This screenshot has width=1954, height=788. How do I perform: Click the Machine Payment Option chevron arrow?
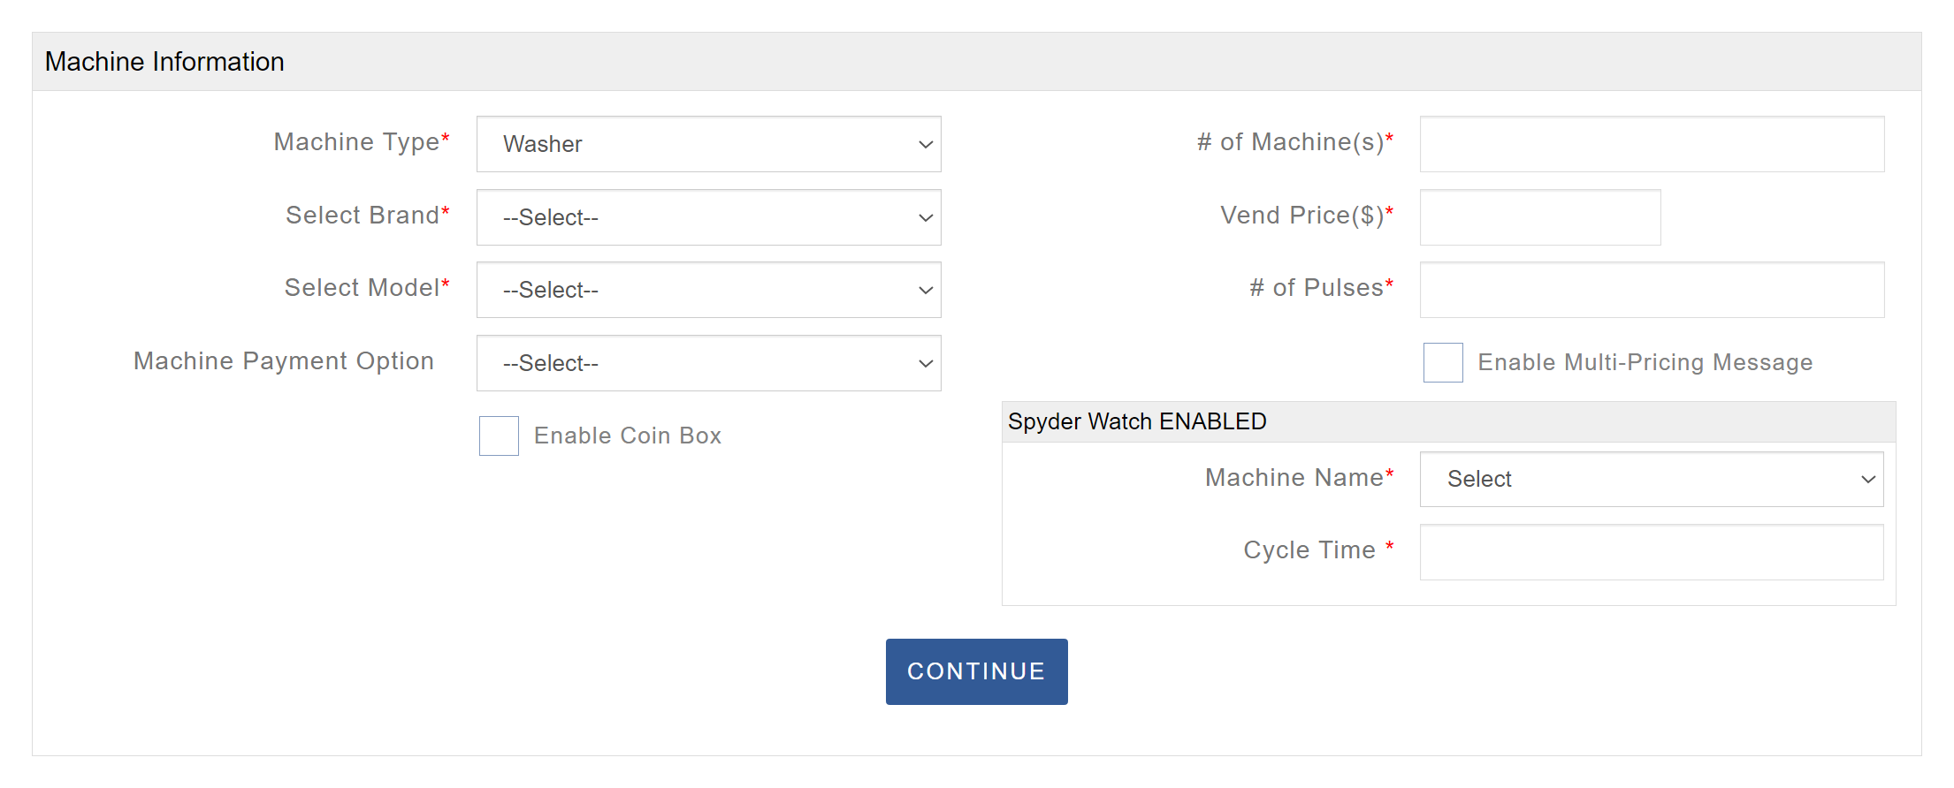point(926,363)
